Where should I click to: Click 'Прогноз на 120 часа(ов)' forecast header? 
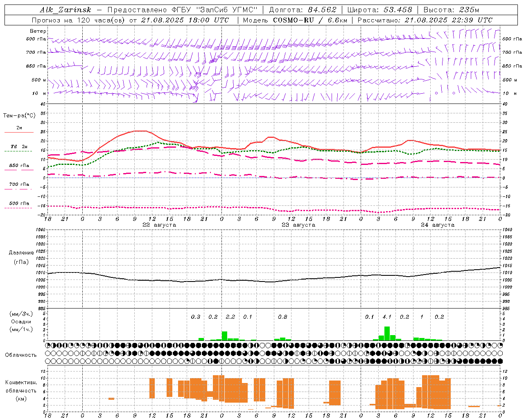79,20
